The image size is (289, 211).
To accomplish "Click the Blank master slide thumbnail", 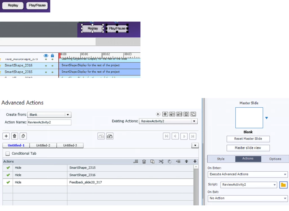I will coord(249,118).
